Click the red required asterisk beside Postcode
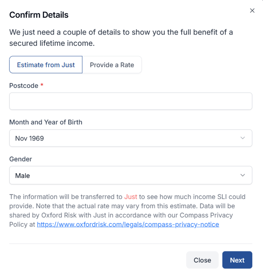The width and height of the screenshot is (263, 278). click(x=42, y=85)
